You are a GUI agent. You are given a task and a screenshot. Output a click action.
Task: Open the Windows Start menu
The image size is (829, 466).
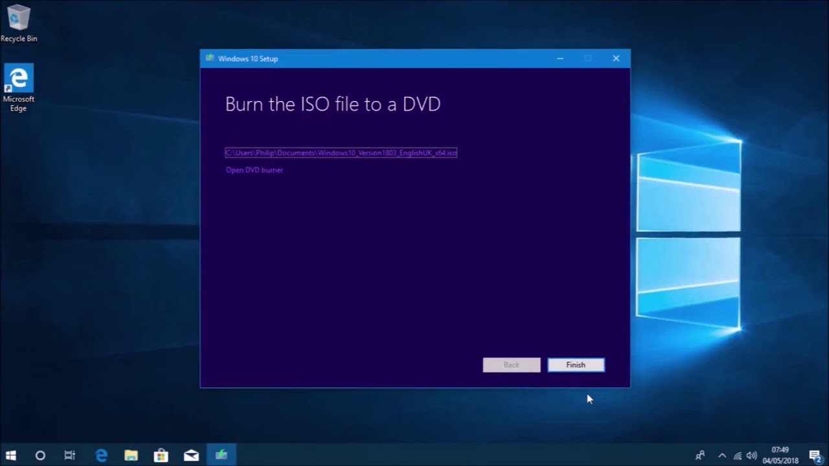(x=11, y=455)
